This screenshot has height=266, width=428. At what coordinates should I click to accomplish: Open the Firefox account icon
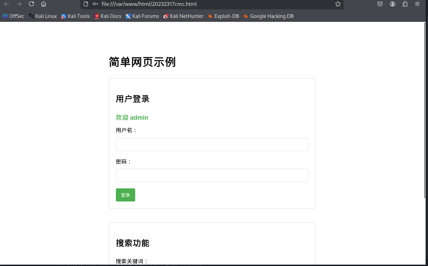click(392, 4)
